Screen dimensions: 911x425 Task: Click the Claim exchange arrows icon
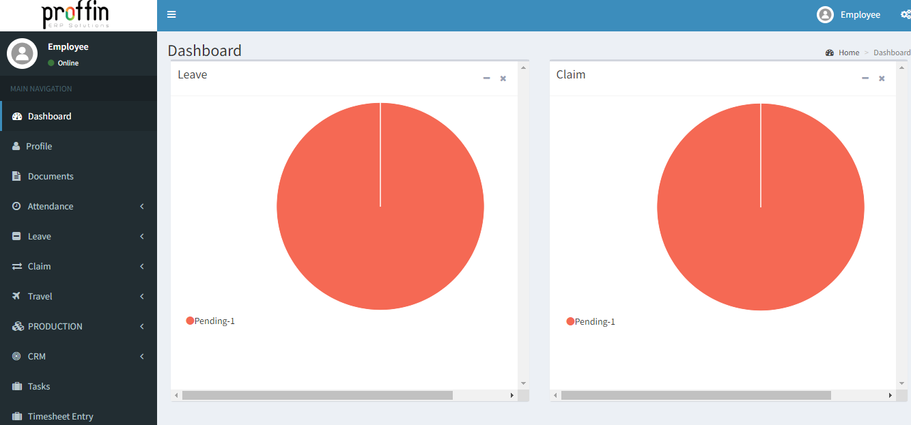tap(17, 267)
